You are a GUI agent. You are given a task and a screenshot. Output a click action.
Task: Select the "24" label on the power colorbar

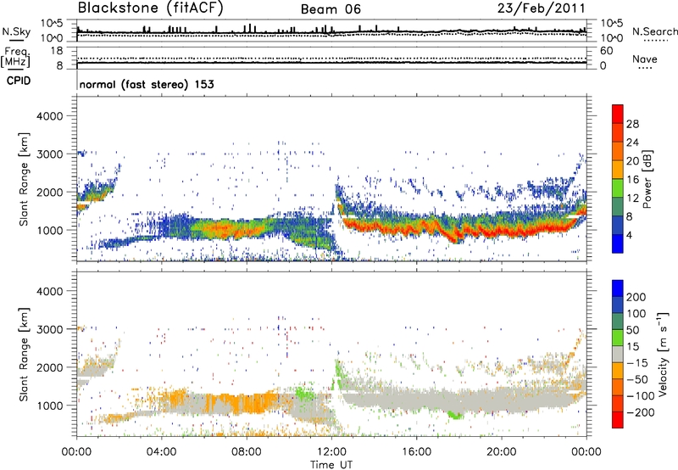point(632,143)
